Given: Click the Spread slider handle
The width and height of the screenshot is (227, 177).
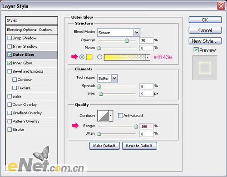Looking at the screenshot, I should click(x=99, y=86).
